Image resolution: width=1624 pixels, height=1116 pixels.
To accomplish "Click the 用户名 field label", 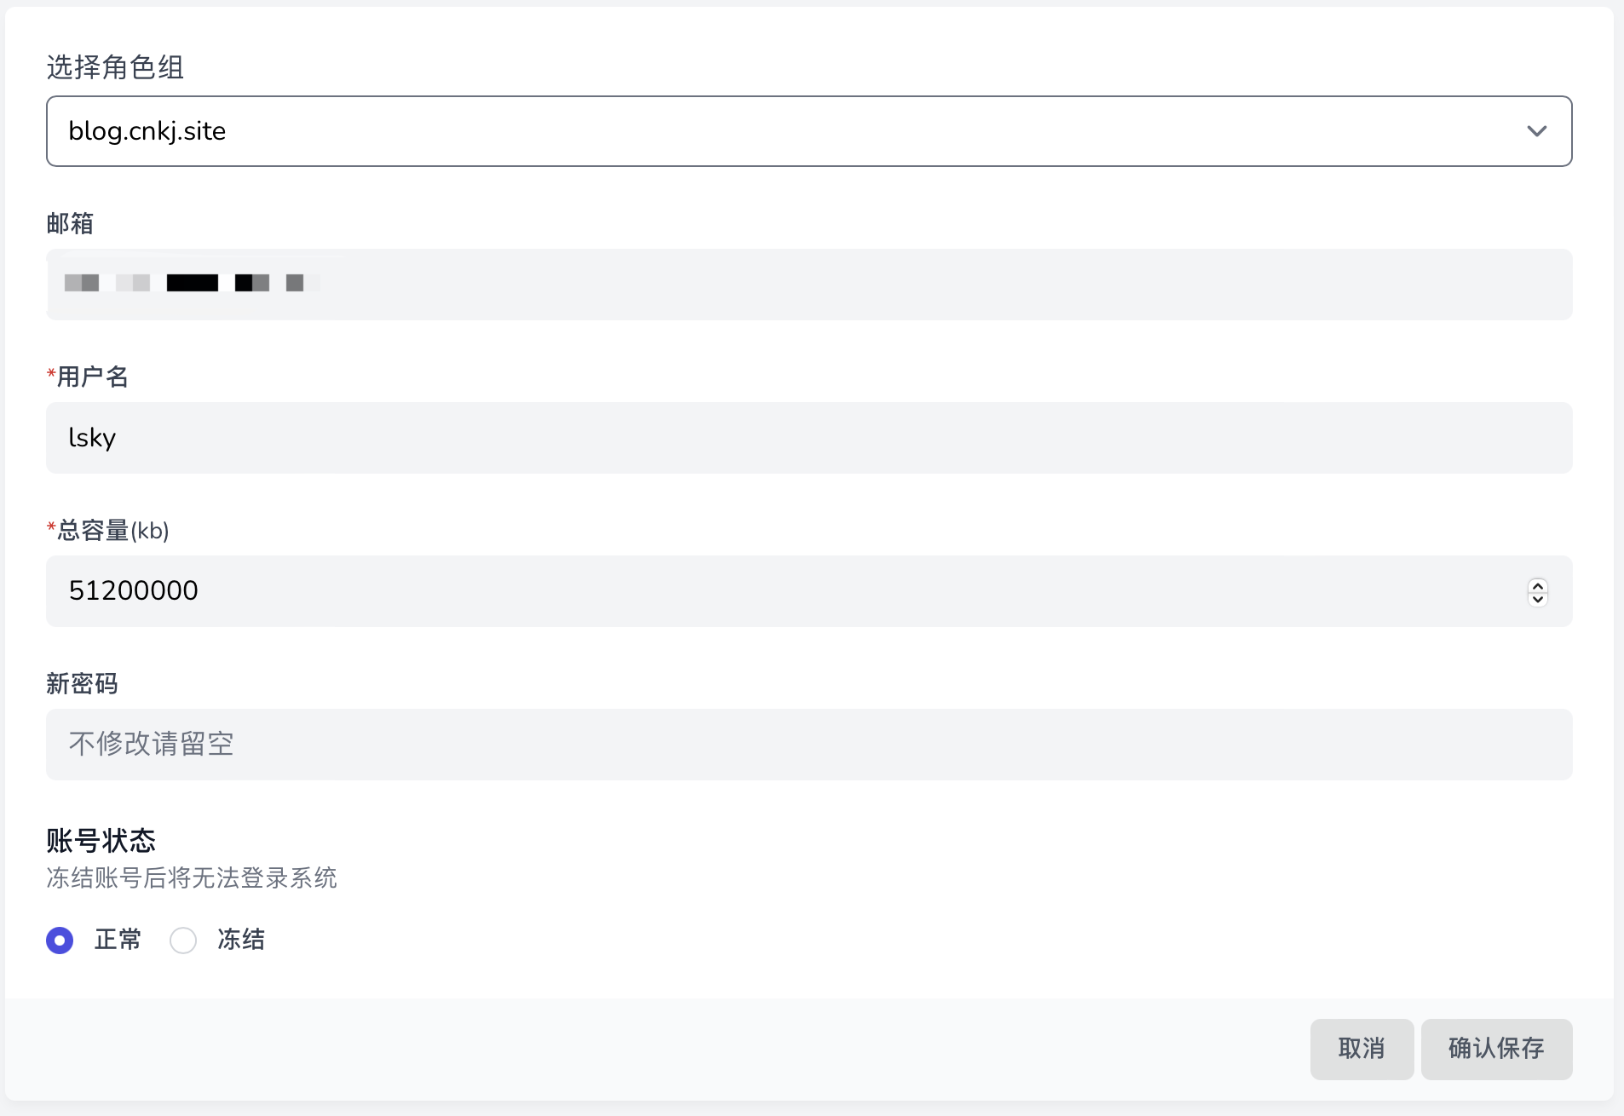I will tap(92, 377).
